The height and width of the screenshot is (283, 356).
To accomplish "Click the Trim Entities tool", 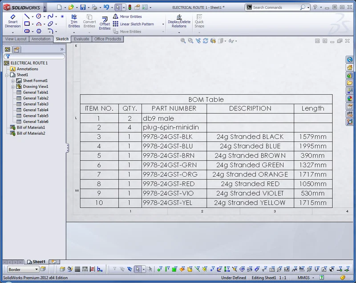I will click(x=74, y=21).
